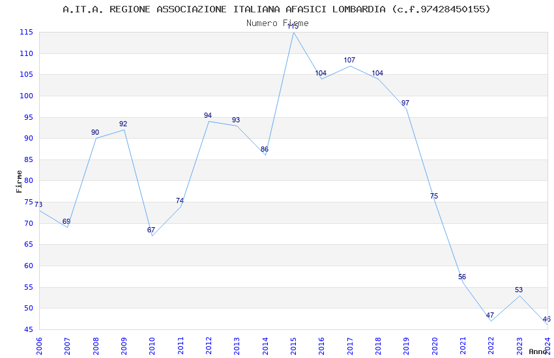554x358 pixels.
Task: Click x-axis year 2006
Action: point(39,346)
